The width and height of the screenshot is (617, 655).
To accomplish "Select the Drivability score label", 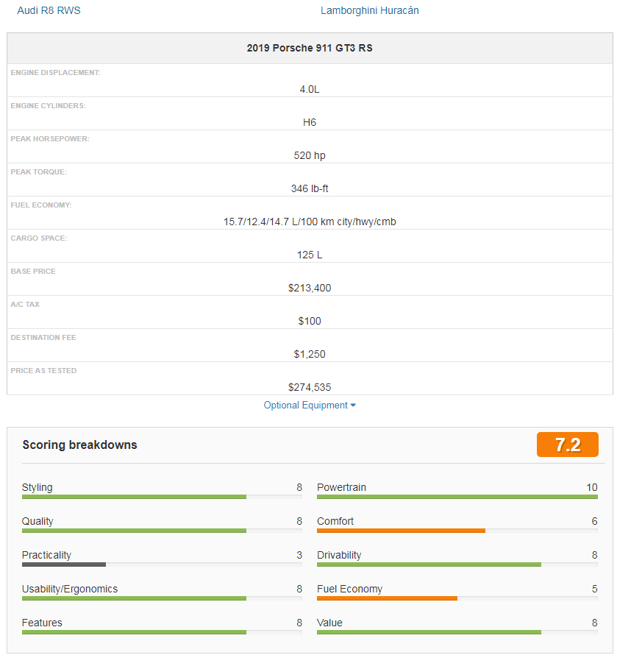I will (339, 555).
